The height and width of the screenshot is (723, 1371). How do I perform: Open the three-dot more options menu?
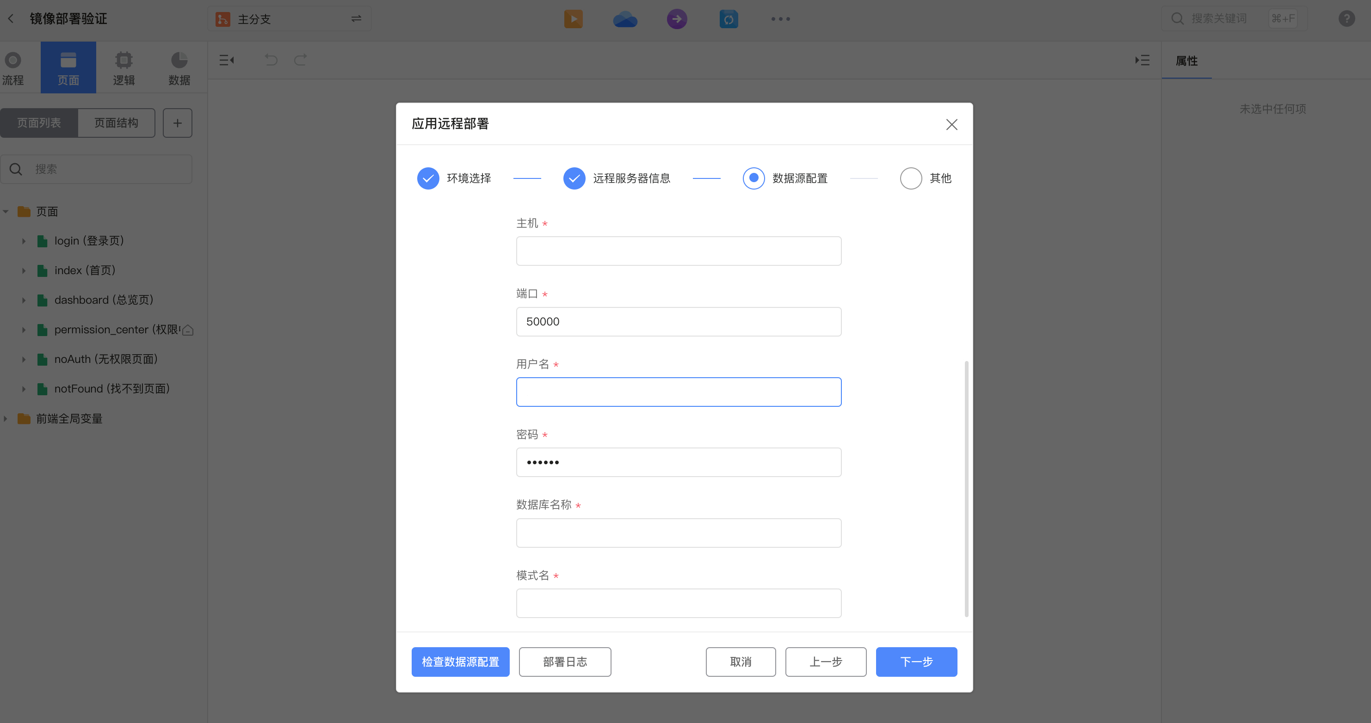pyautogui.click(x=780, y=19)
